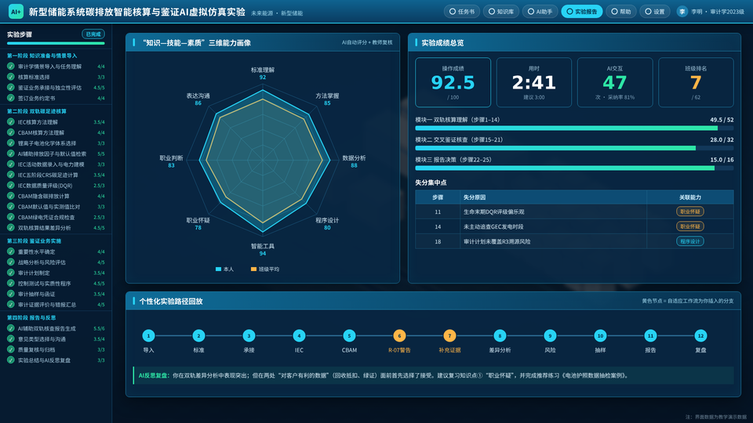The image size is (753, 423).
Task: Click check icon beside 战略分析与风险评估
Action: point(10,262)
